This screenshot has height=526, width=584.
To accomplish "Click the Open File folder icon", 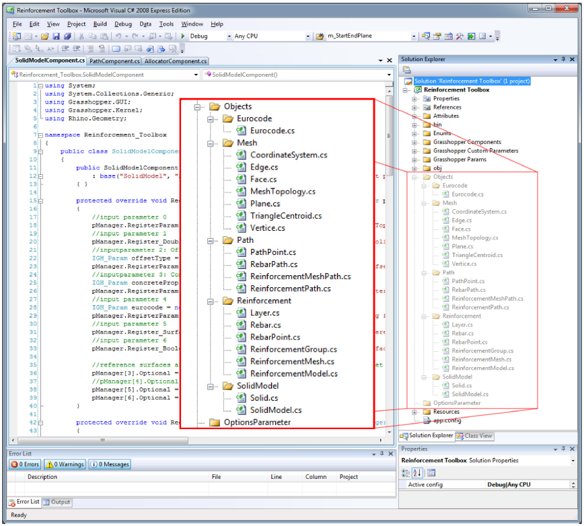I will pos(45,36).
